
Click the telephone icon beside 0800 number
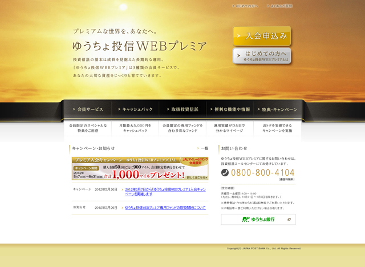point(225,172)
